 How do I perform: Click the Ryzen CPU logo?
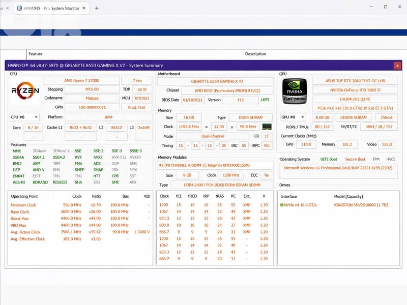click(25, 90)
